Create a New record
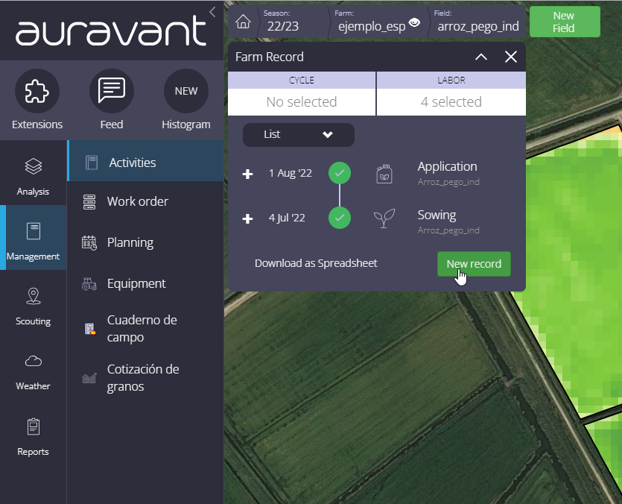Screen dimensions: 622x504 pos(474,264)
